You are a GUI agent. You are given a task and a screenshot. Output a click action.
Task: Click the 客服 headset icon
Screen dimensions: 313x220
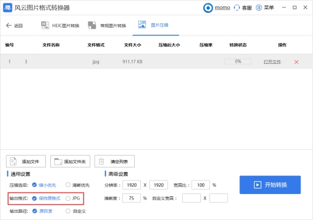237,8
